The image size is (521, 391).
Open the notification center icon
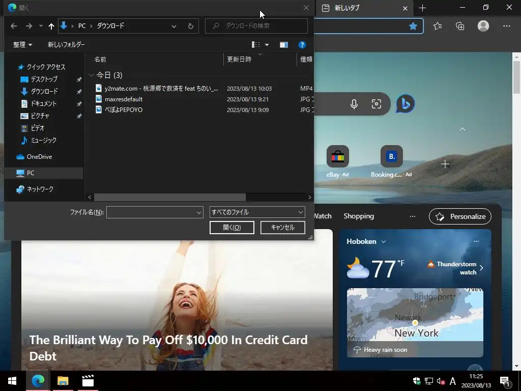505,381
